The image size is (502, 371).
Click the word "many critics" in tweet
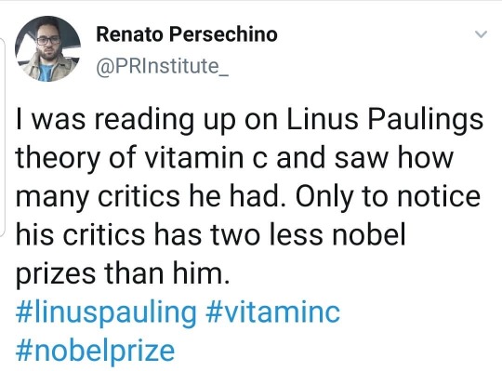[98, 196]
